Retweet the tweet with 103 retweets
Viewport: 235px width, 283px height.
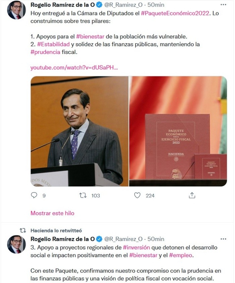[x=83, y=195]
